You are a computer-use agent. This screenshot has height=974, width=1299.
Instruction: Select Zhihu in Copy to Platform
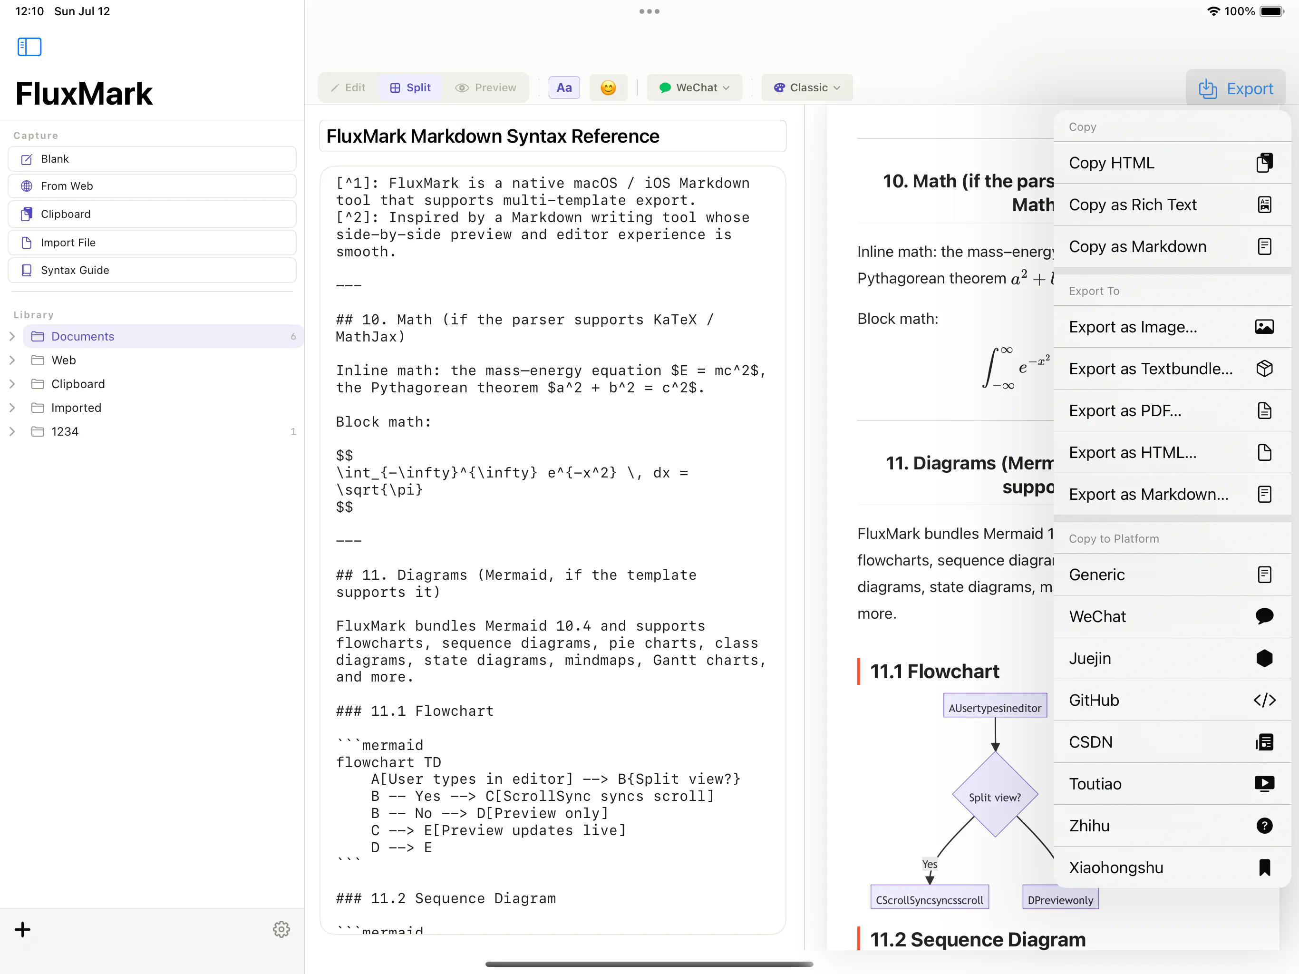click(1172, 826)
